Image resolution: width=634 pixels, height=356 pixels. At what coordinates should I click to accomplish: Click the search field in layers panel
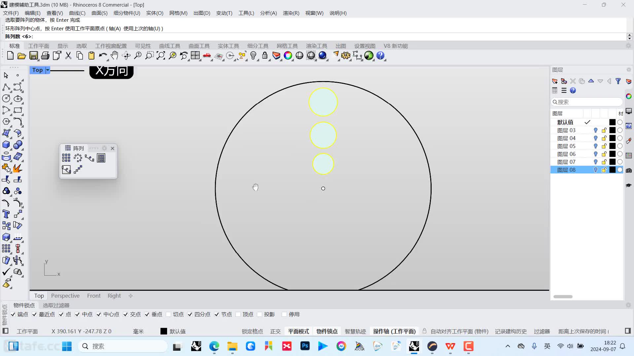(x=587, y=102)
